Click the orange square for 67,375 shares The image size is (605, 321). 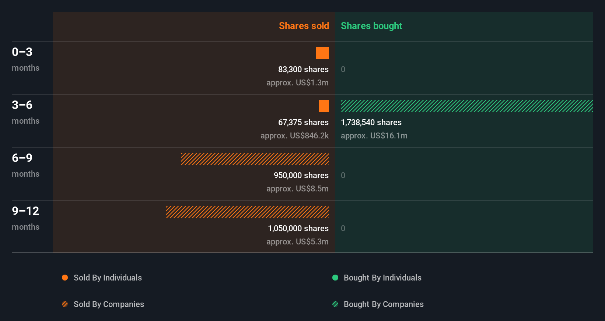(x=324, y=106)
